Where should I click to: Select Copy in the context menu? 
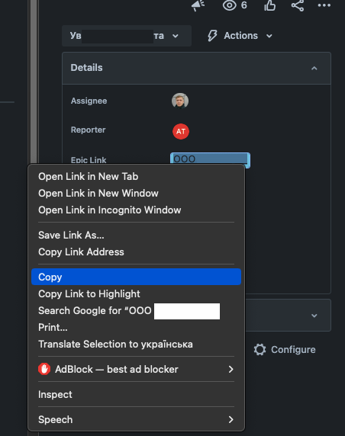tap(136, 277)
